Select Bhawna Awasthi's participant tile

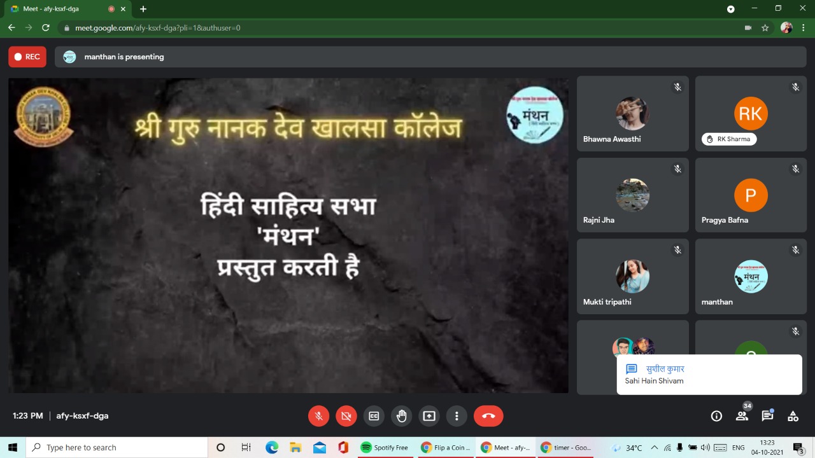[632, 114]
